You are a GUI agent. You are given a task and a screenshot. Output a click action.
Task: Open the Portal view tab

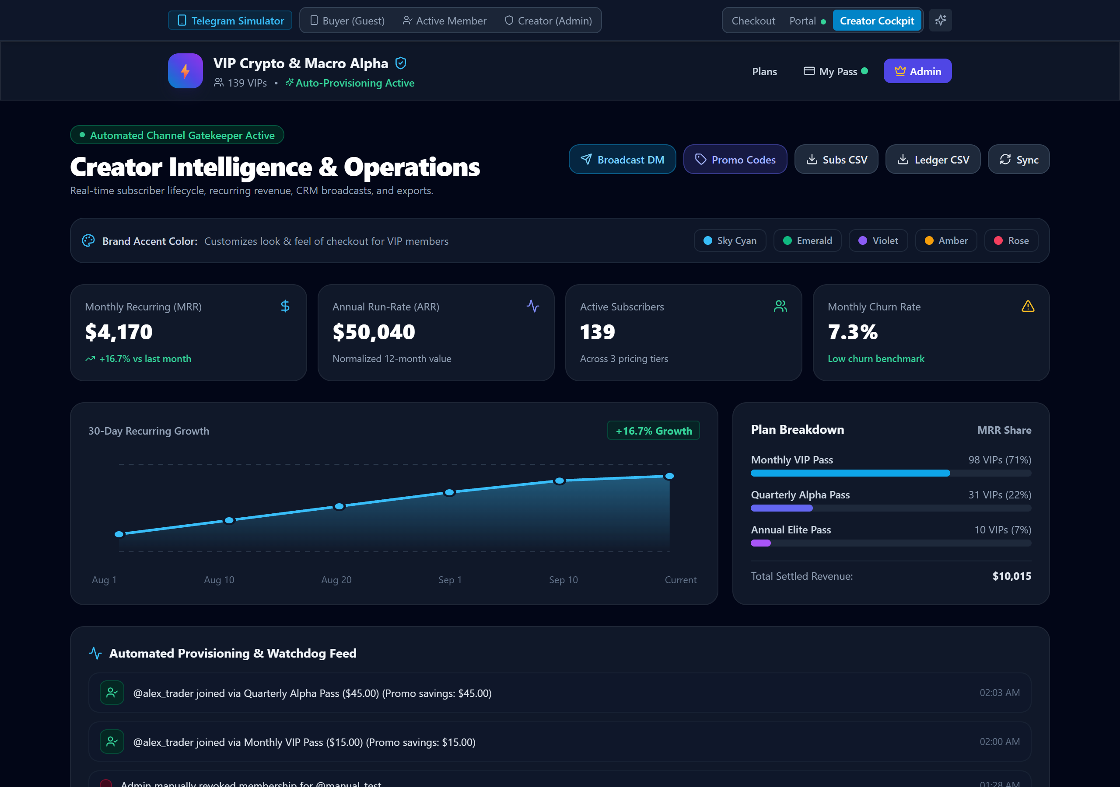(x=807, y=21)
